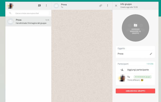Viewport: 161px width, 102px height.
Task: Click the Prova group avatar in the chat header
Action: (x=56, y=6)
